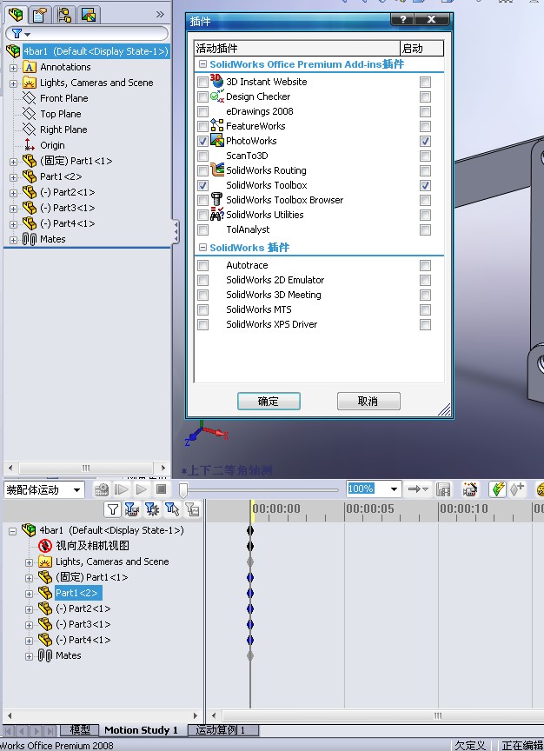The height and width of the screenshot is (751, 544).
Task: Uncheck SolidWorks Toolbox active checkbox
Action: pos(202,185)
